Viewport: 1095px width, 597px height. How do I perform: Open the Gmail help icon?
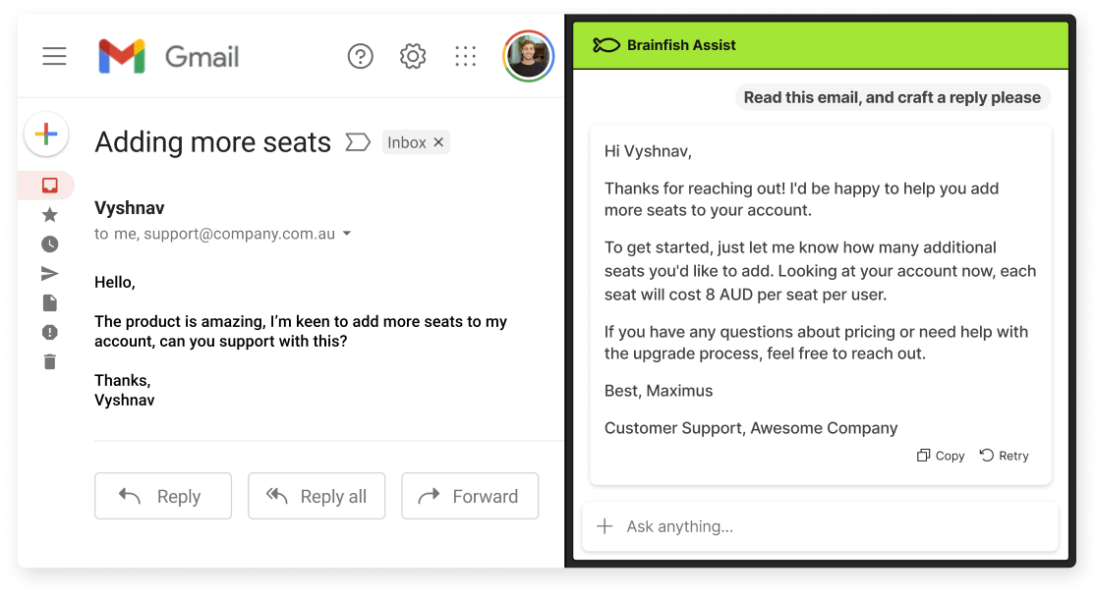tap(360, 56)
